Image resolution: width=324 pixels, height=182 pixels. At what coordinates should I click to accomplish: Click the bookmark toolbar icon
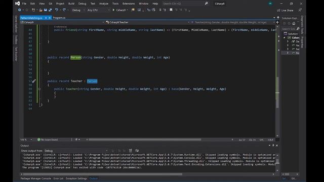171,10
